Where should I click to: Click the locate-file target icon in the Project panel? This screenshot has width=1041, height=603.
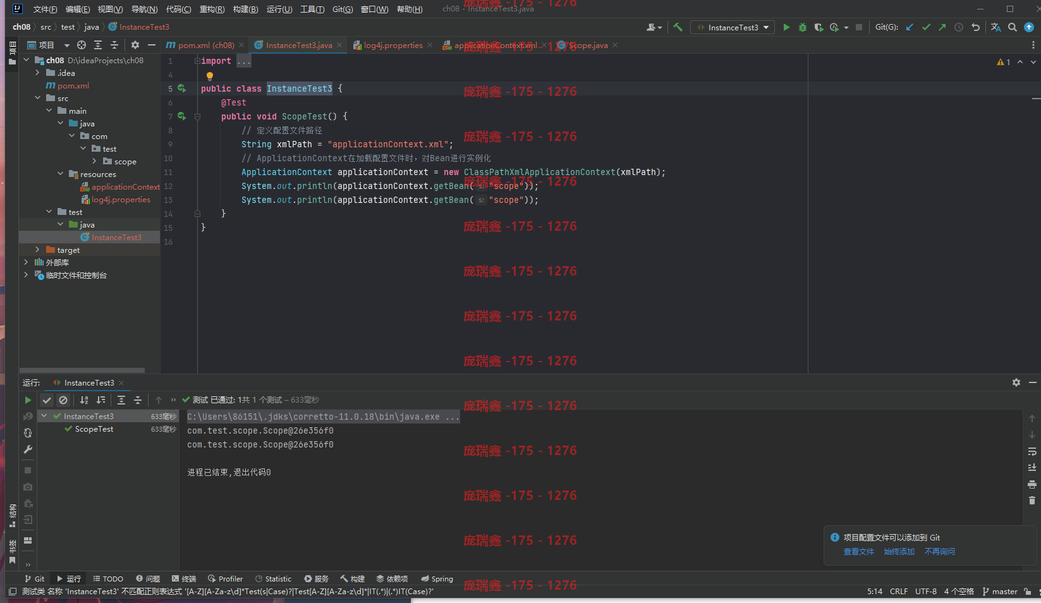pyautogui.click(x=82, y=45)
